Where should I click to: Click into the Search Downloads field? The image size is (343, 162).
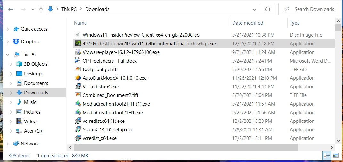[308, 9]
